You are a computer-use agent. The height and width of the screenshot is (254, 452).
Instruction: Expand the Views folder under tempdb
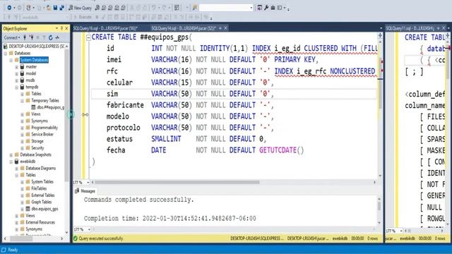(x=22, y=114)
